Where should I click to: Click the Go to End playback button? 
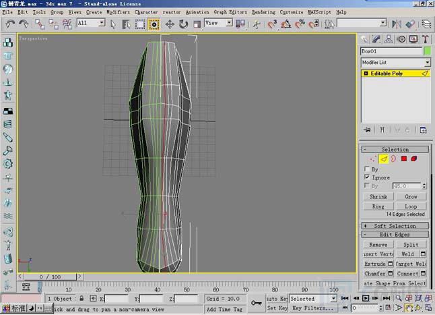387,298
